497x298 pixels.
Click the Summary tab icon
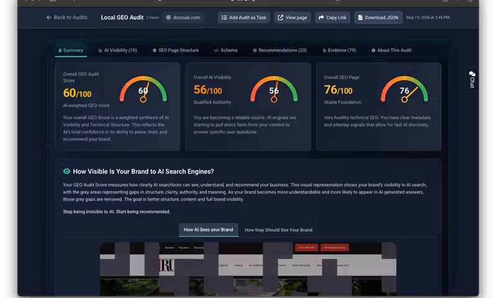tap(60, 50)
